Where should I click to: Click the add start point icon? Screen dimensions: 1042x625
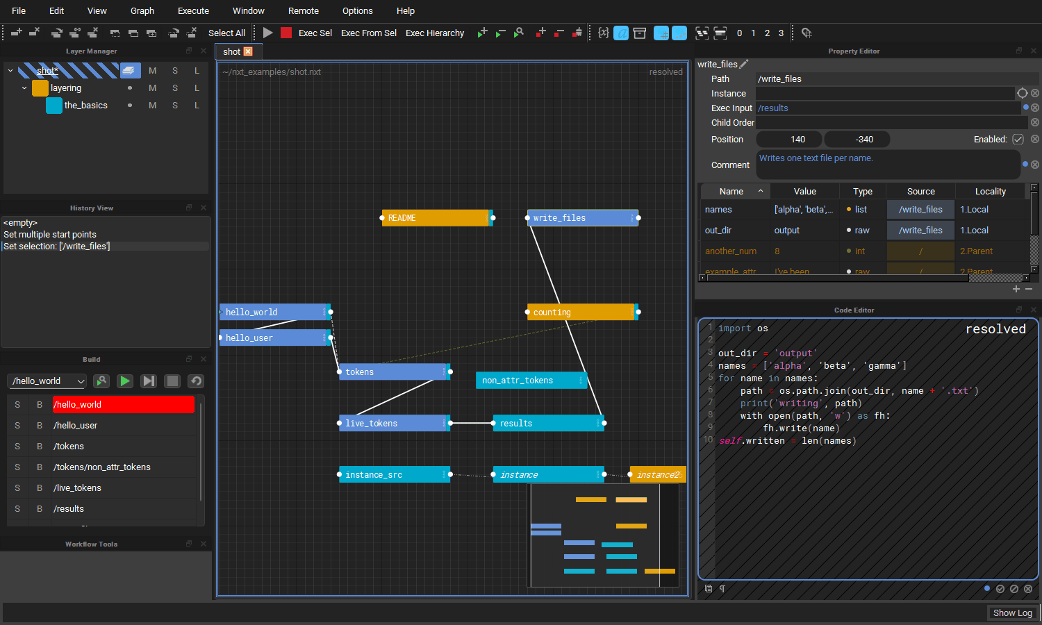tap(482, 33)
